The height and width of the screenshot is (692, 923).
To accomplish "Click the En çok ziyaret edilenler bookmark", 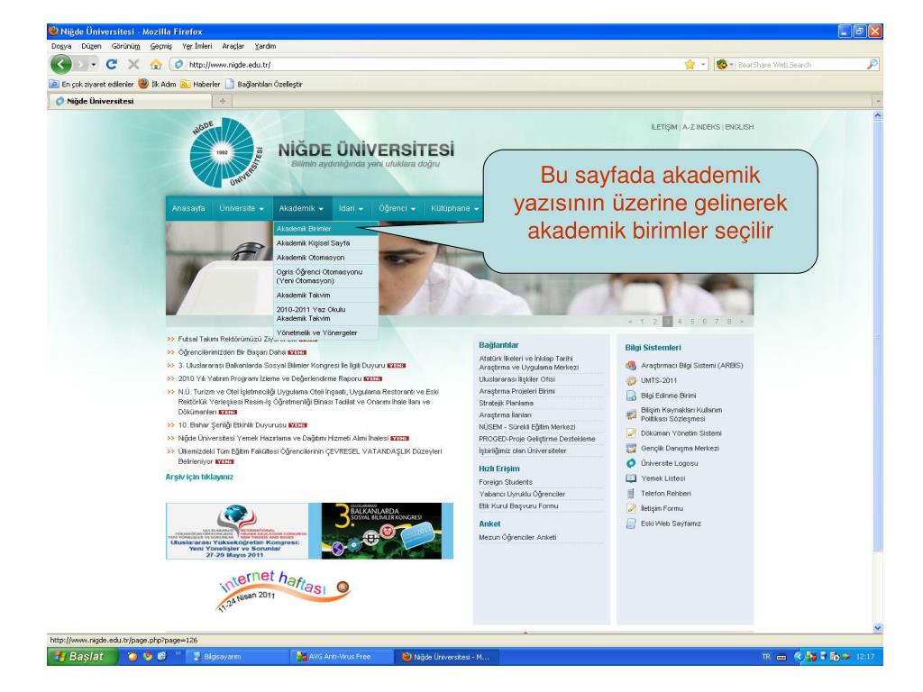I will [92, 84].
